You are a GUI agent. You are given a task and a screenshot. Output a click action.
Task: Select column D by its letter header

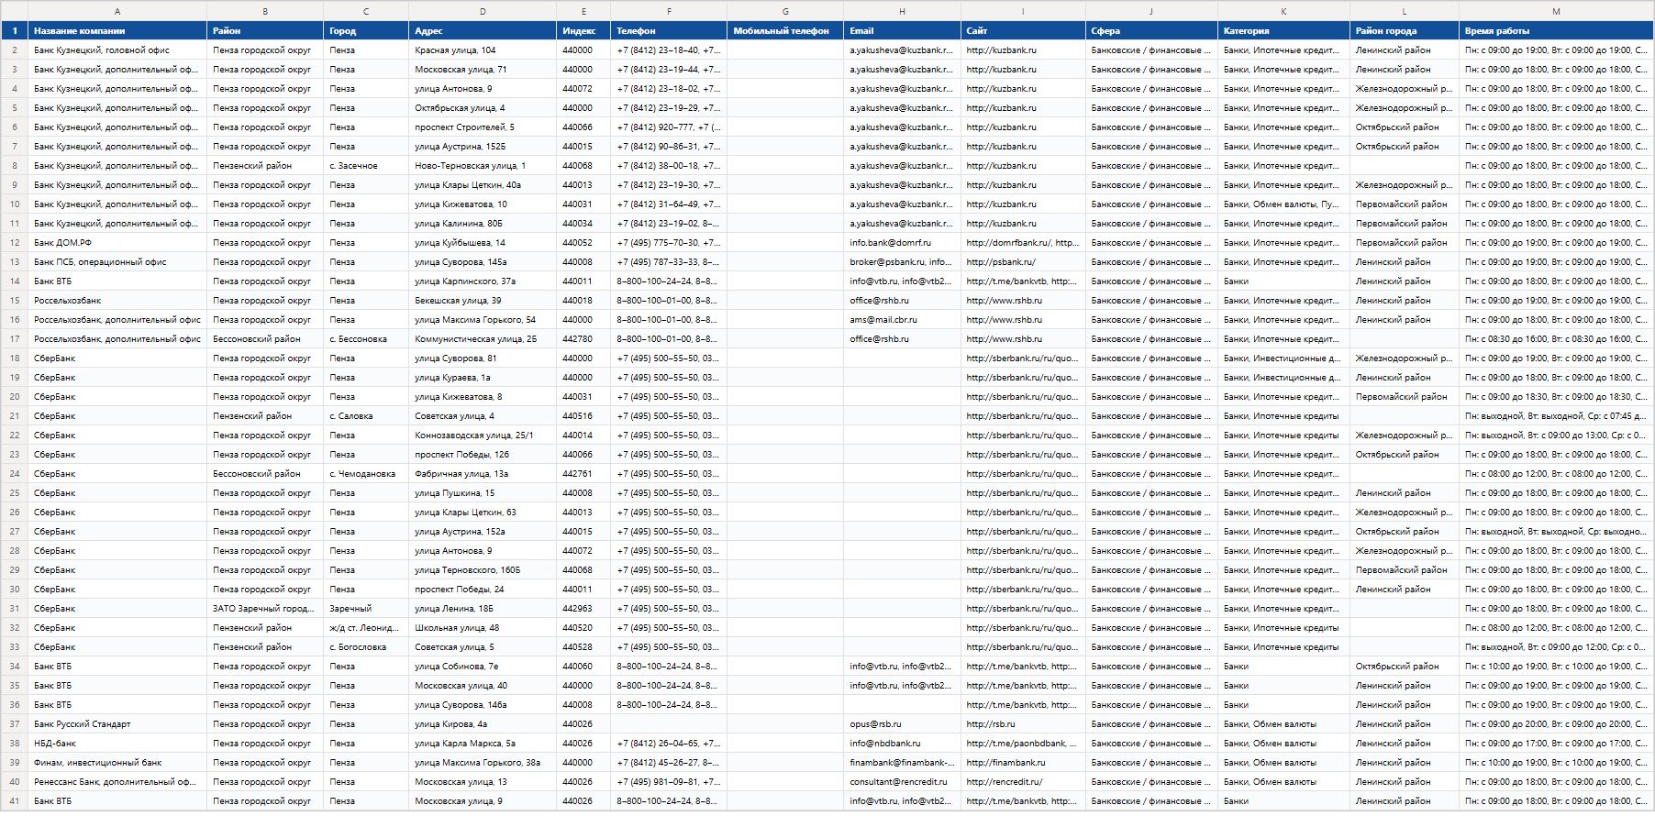483,11
